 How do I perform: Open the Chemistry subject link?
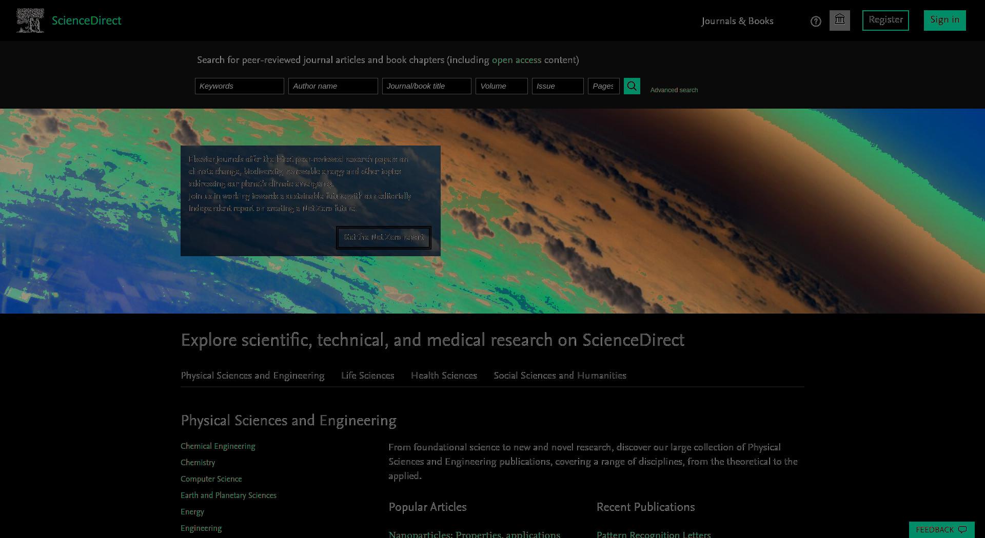198,463
